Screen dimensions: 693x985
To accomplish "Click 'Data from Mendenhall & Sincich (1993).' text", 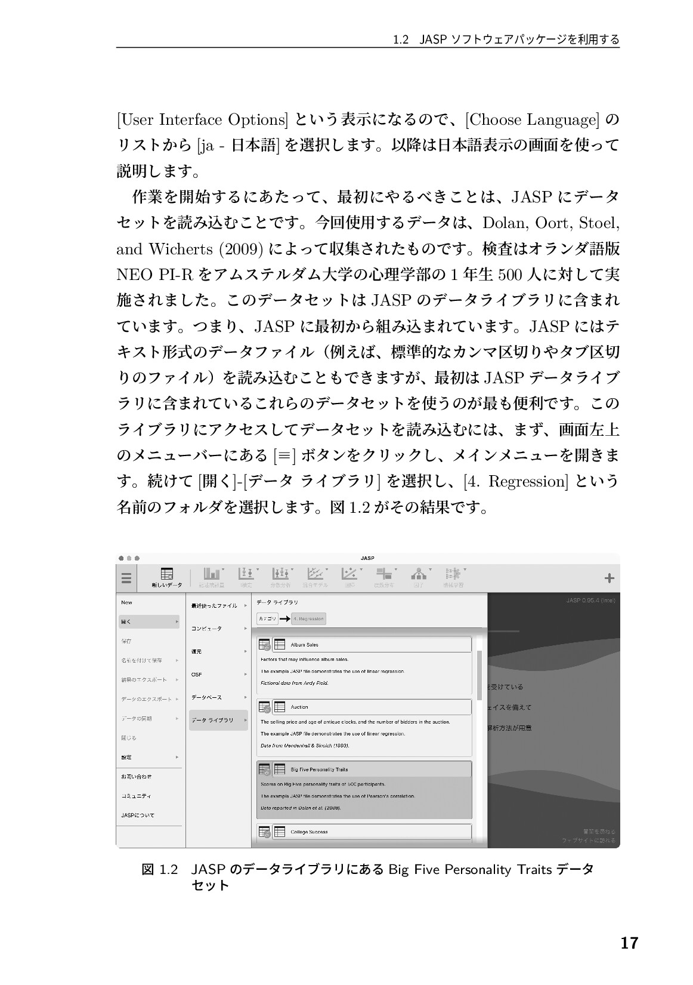I will coord(305,746).
